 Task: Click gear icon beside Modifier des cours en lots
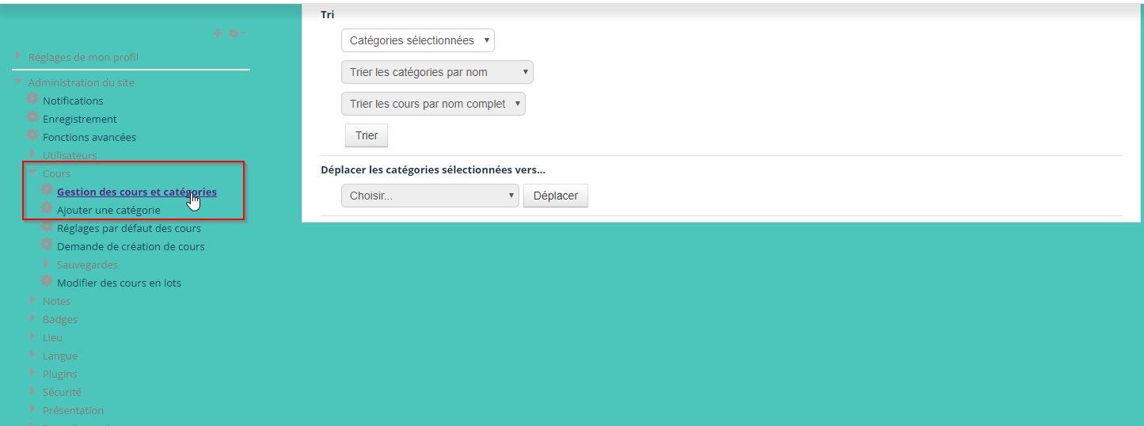pyautogui.click(x=47, y=282)
